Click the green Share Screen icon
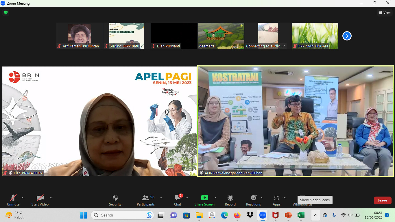Viewport: 395px width, 222px height. coord(204,198)
